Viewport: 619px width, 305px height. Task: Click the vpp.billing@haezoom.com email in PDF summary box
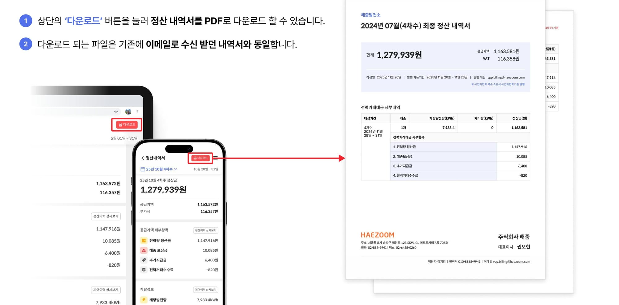(506, 78)
